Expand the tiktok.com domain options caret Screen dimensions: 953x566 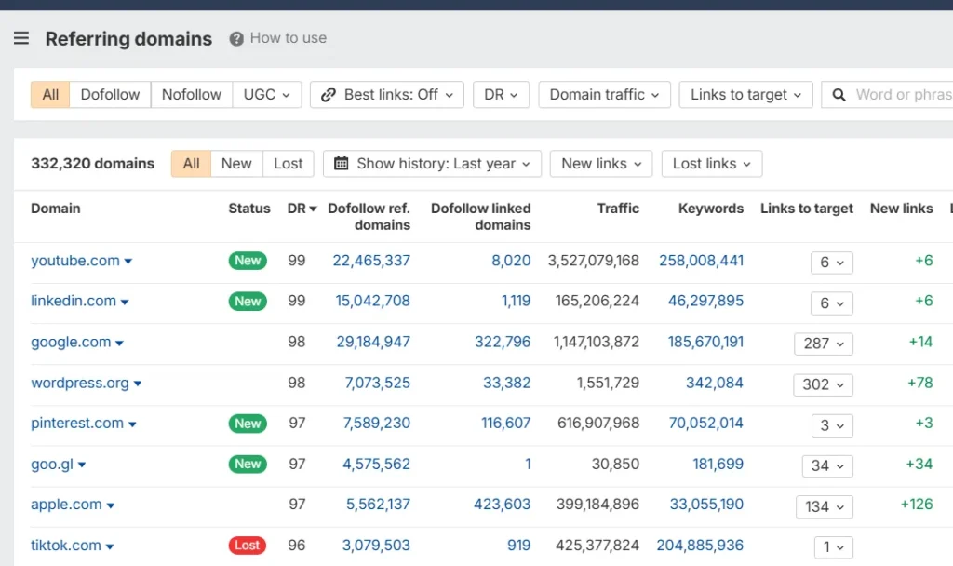tap(110, 546)
